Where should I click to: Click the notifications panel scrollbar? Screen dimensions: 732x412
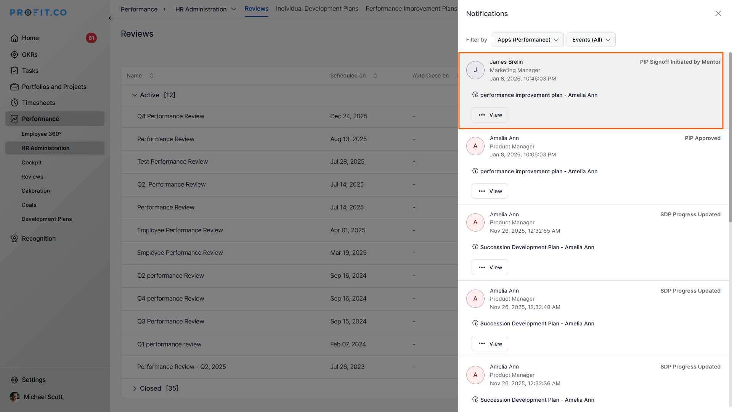point(730,137)
